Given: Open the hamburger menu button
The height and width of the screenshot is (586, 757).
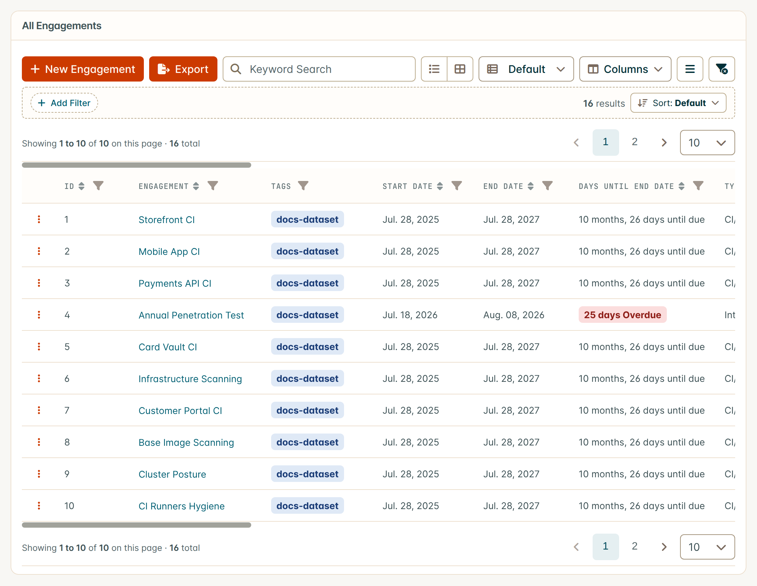Looking at the screenshot, I should (690, 69).
